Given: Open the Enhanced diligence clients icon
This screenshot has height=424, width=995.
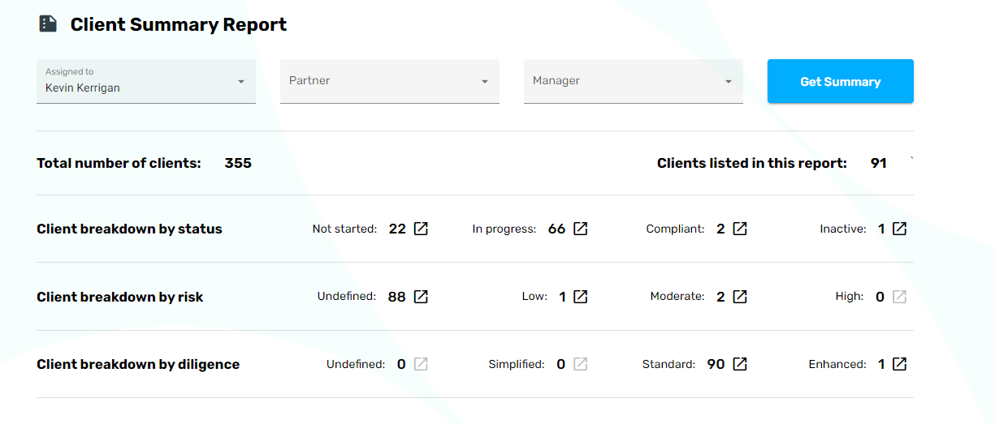Looking at the screenshot, I should (899, 364).
